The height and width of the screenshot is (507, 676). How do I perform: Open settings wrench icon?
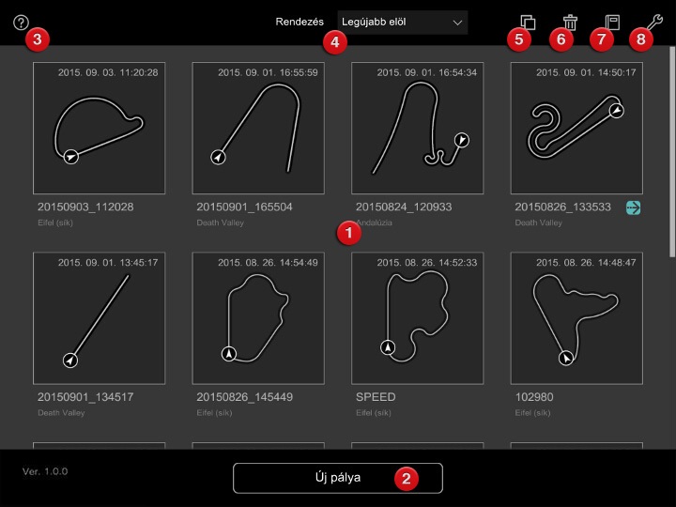[x=653, y=22]
